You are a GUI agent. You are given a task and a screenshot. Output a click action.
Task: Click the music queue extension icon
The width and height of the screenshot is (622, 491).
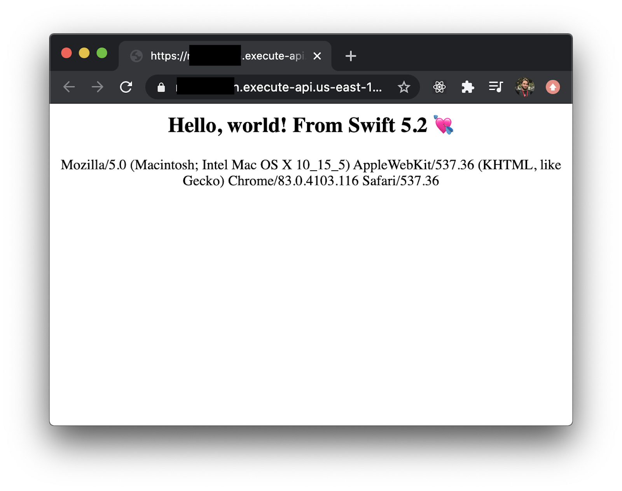tap(495, 87)
